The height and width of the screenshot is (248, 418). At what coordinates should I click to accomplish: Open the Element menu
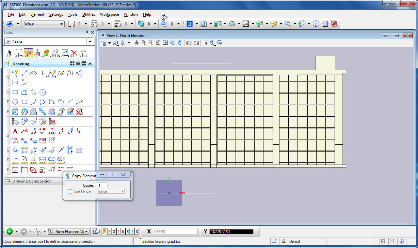[x=37, y=14]
